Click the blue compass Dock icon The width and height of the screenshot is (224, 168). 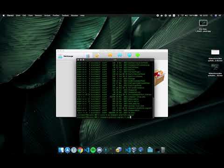coord(67,150)
